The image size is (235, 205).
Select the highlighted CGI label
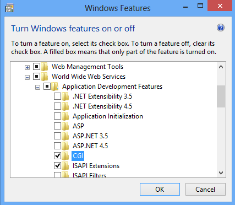(x=78, y=156)
